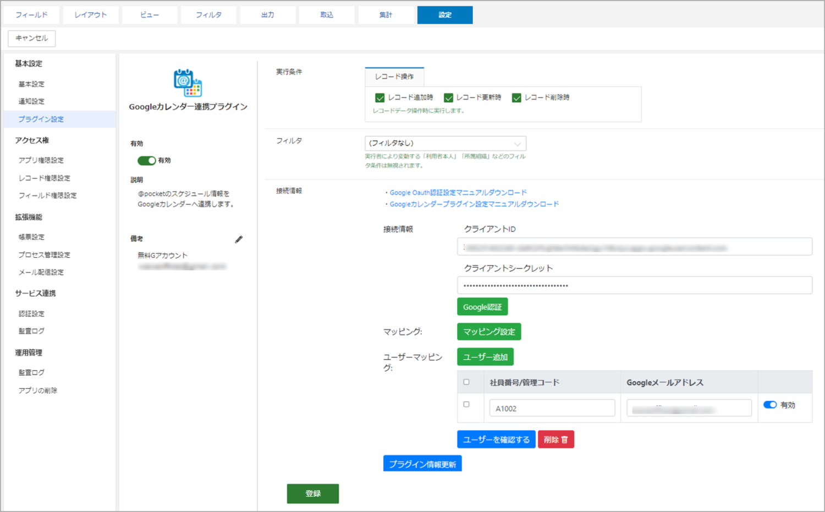Open 監査ログ under 運用管理
Screen dimensions: 825x512
pos(31,373)
